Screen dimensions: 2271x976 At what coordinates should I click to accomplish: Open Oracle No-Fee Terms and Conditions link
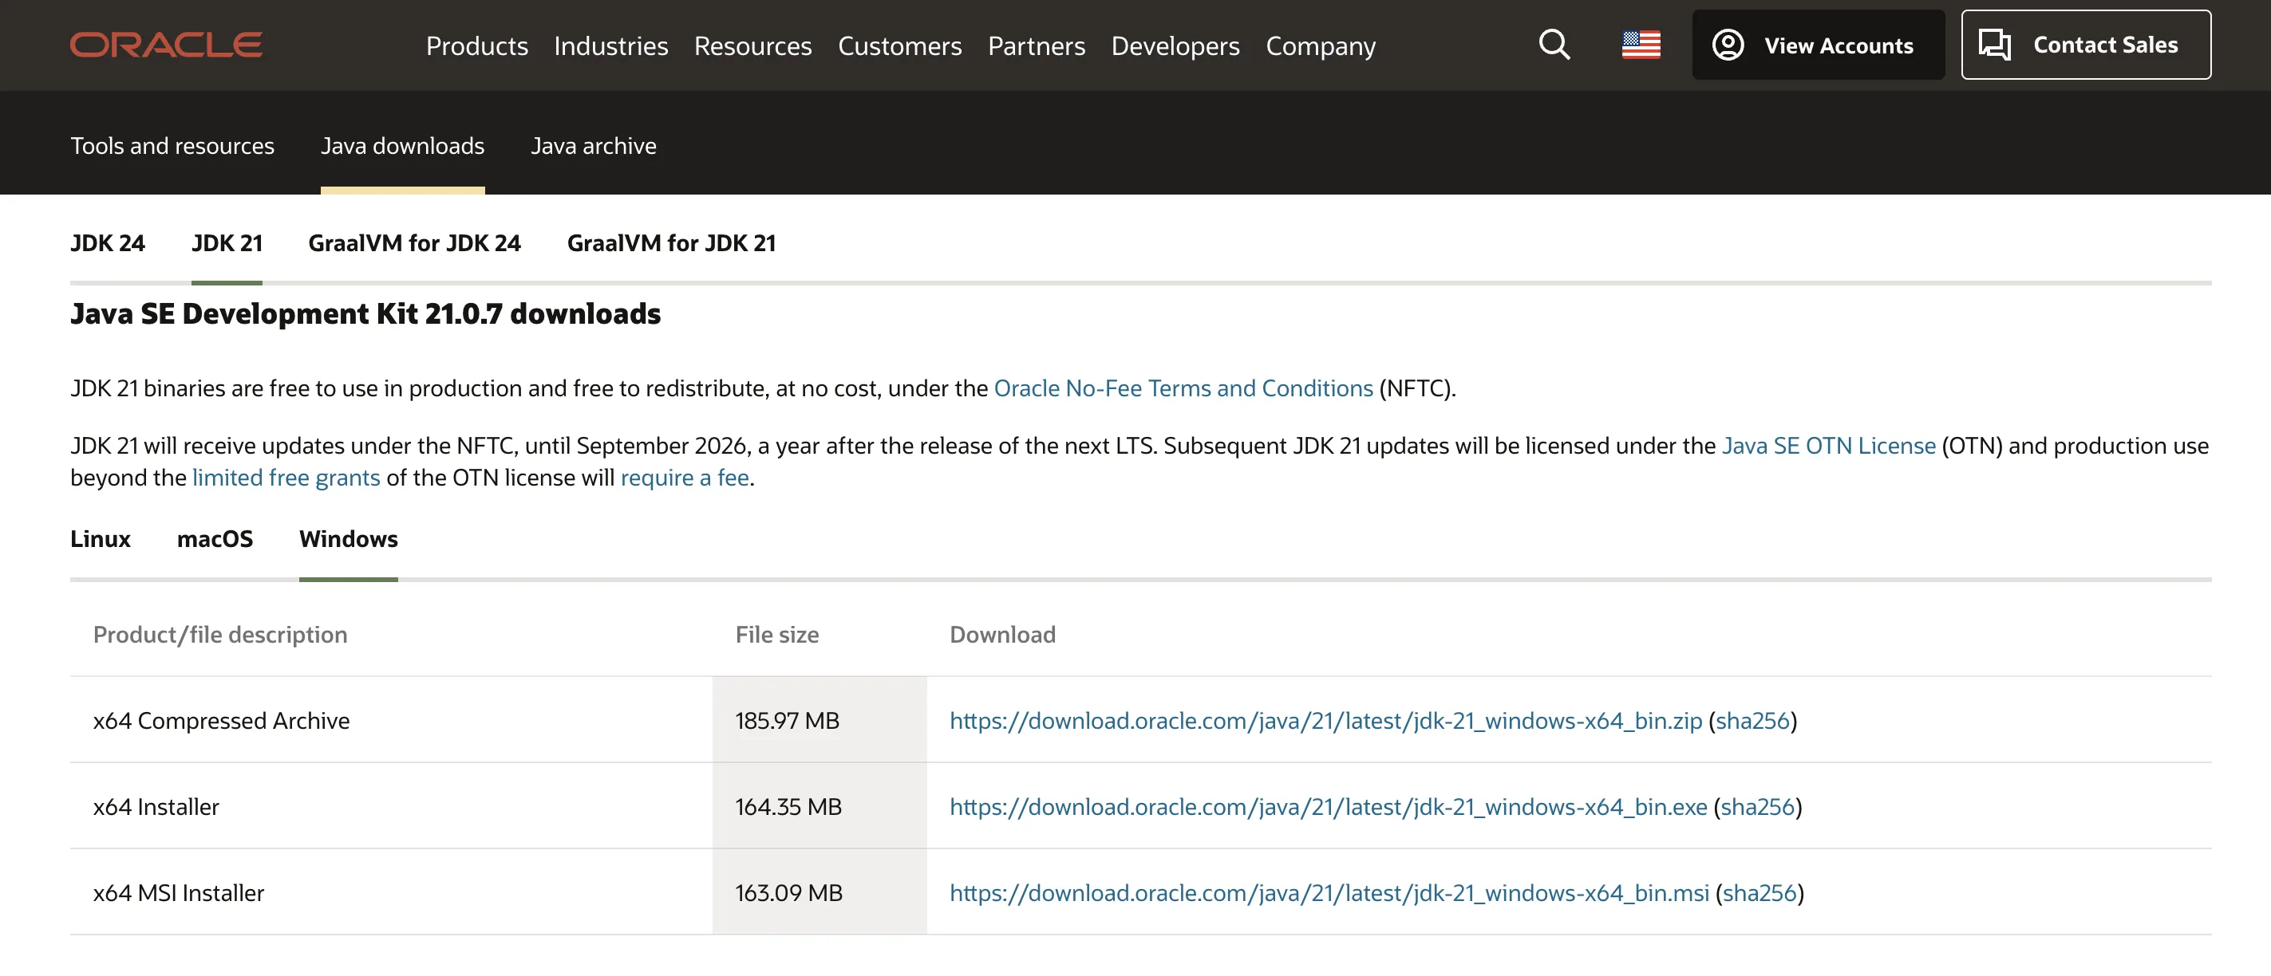(1183, 388)
